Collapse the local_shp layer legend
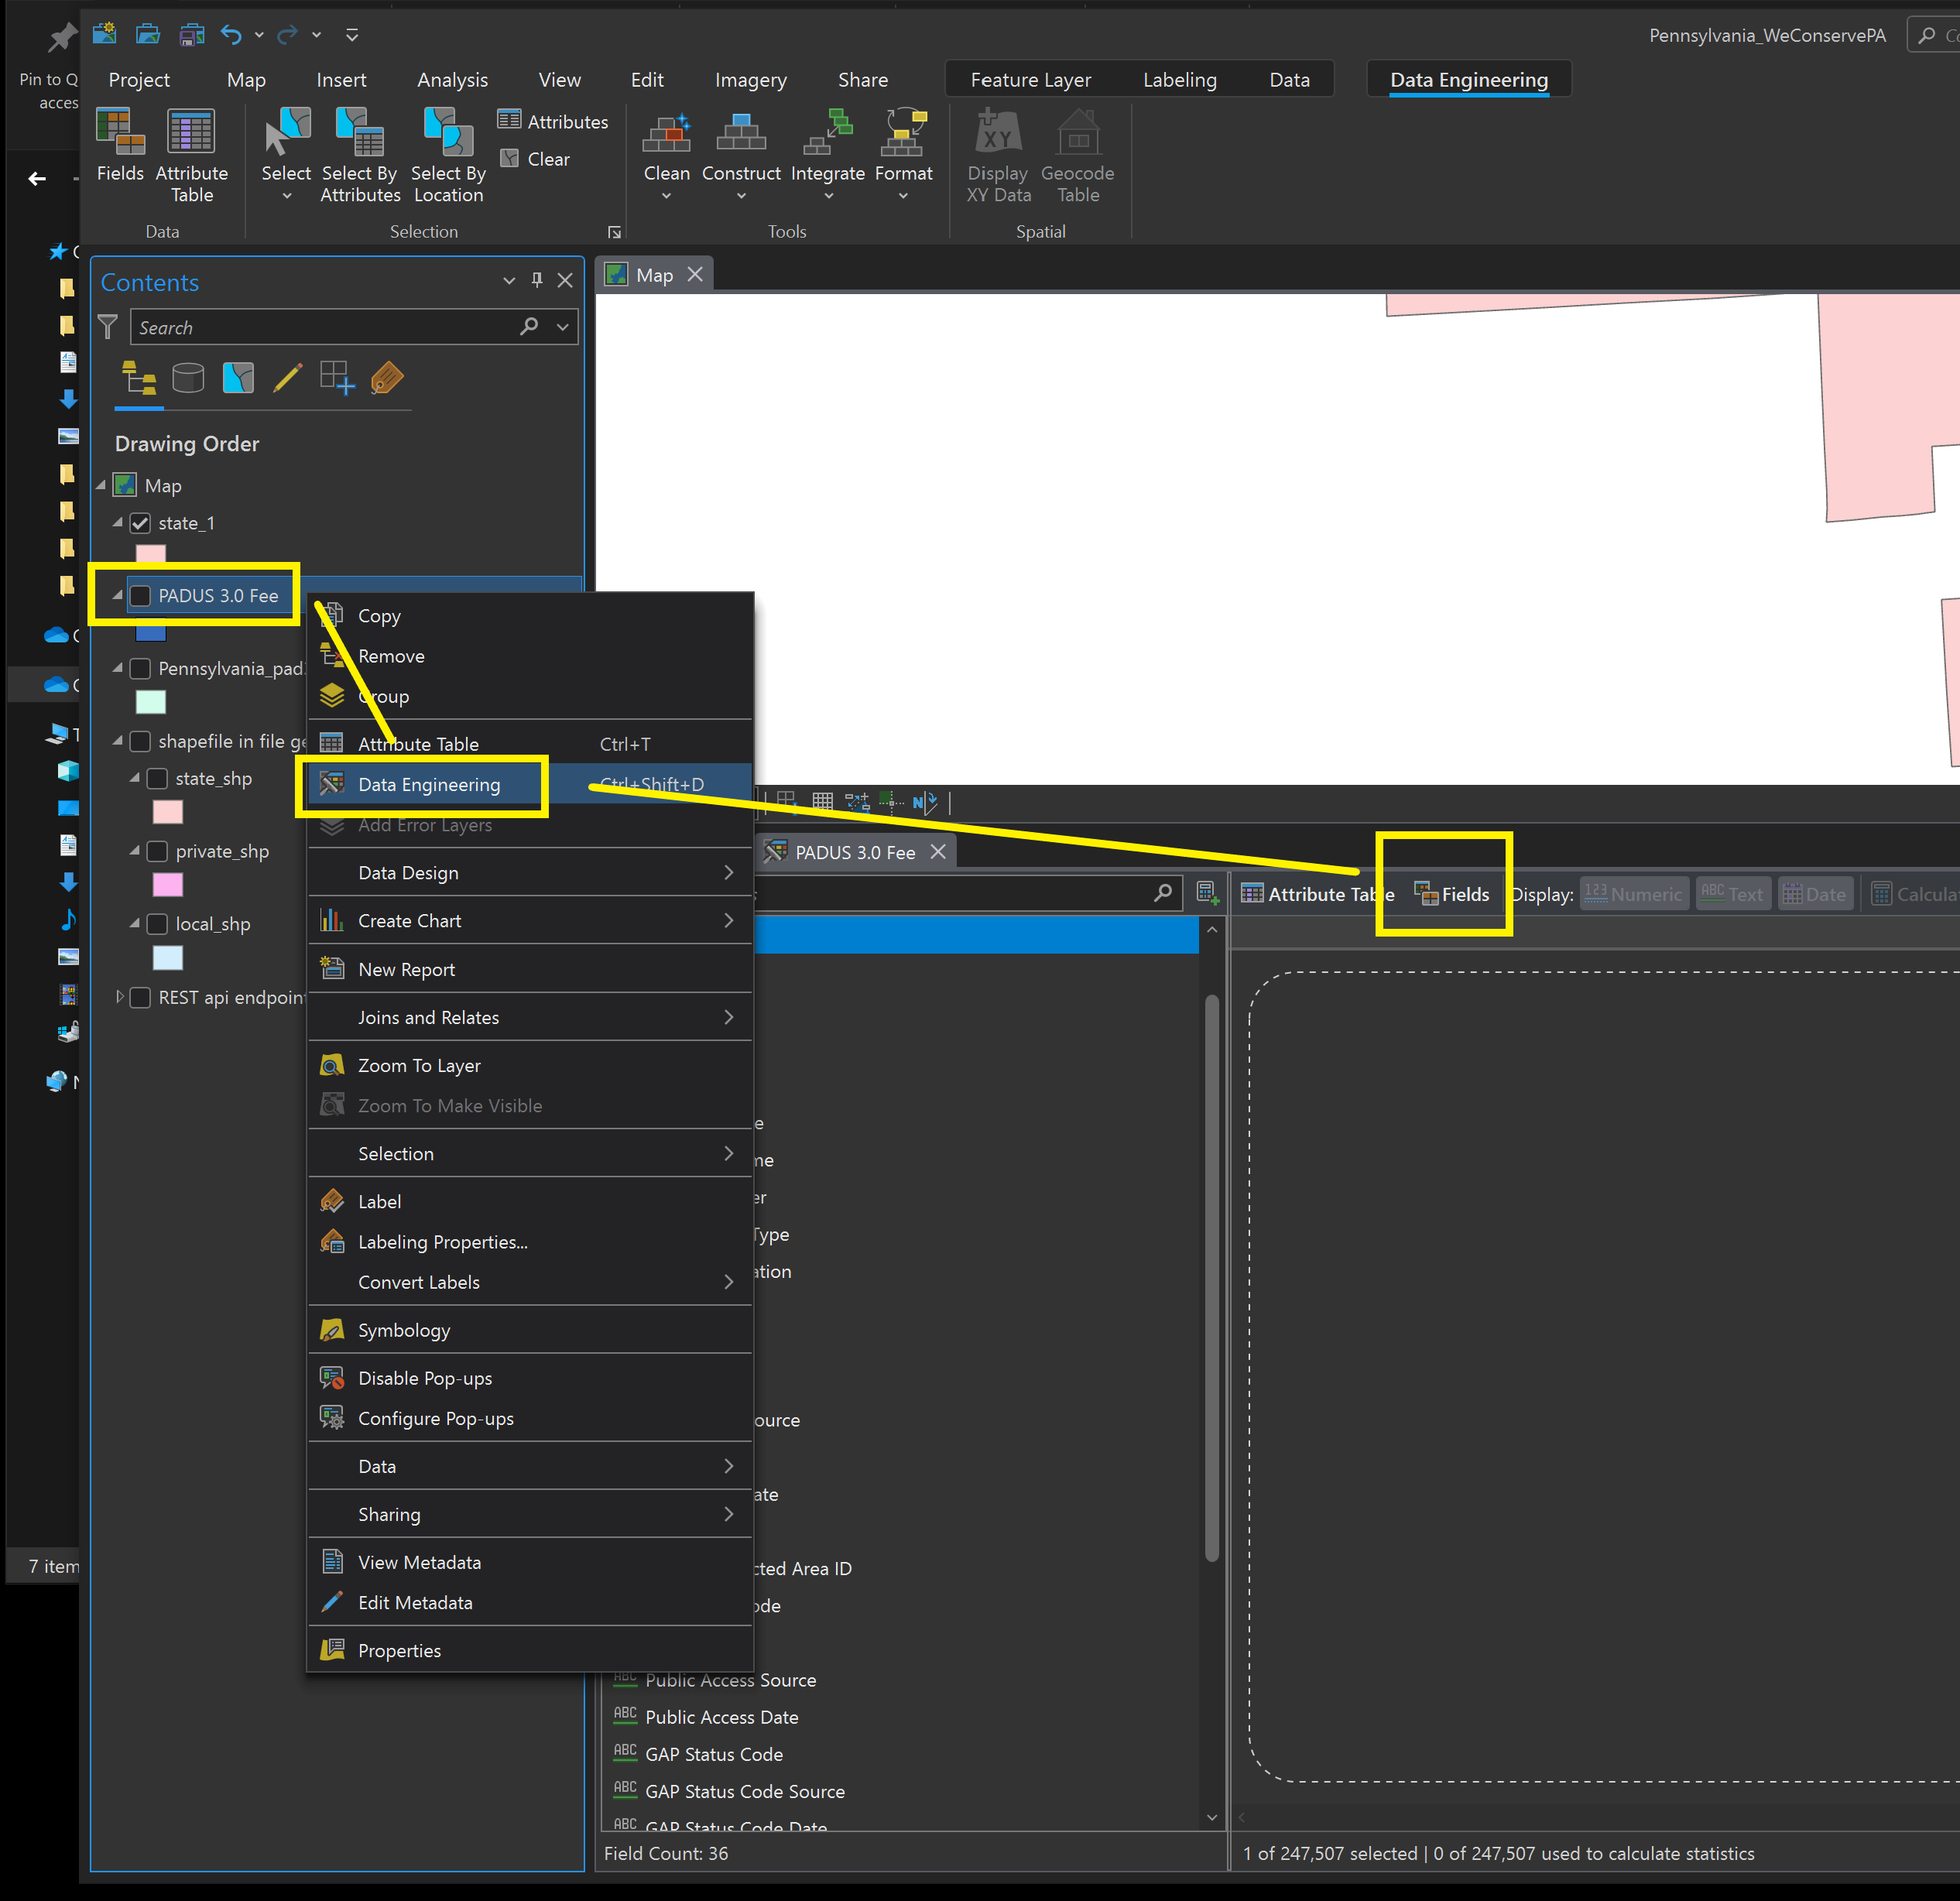1960x1901 pixels. point(134,924)
